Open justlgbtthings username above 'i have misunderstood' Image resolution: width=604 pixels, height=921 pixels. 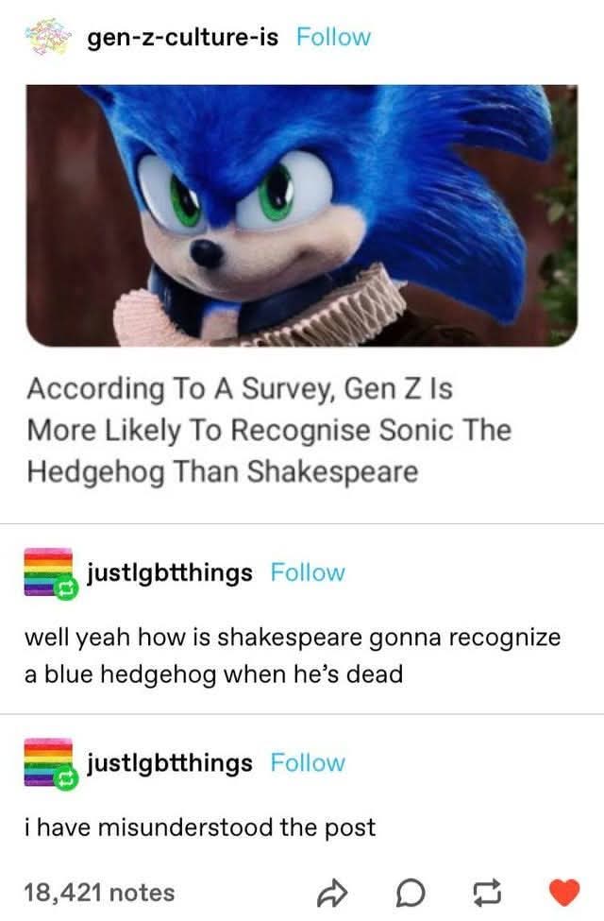[170, 763]
